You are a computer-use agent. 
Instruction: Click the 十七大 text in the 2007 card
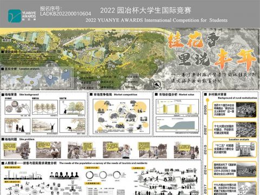pyautogui.click(x=224, y=129)
